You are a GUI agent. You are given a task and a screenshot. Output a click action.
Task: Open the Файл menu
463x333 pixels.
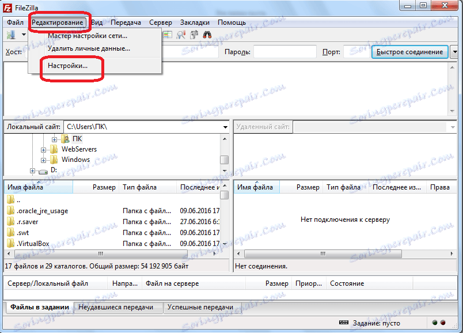click(16, 22)
